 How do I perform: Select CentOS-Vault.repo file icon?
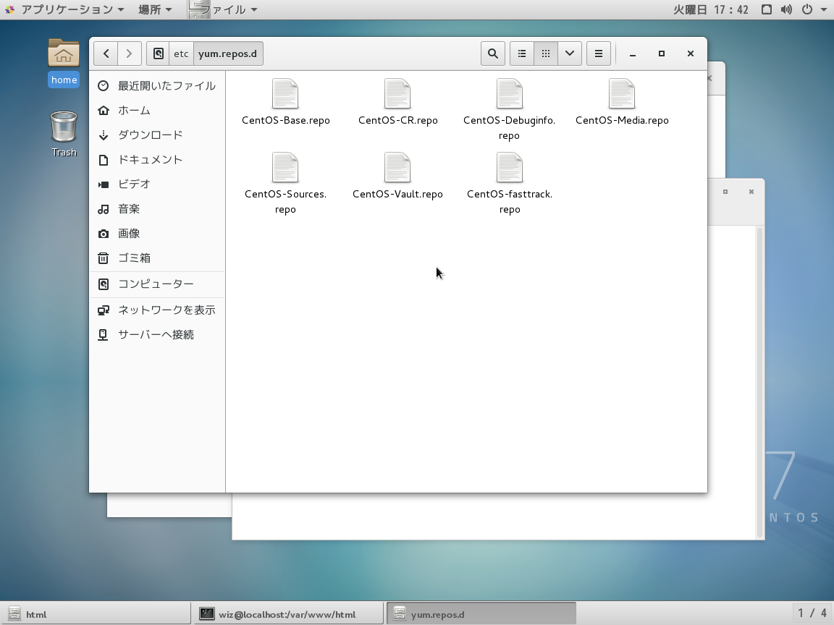tap(397, 168)
